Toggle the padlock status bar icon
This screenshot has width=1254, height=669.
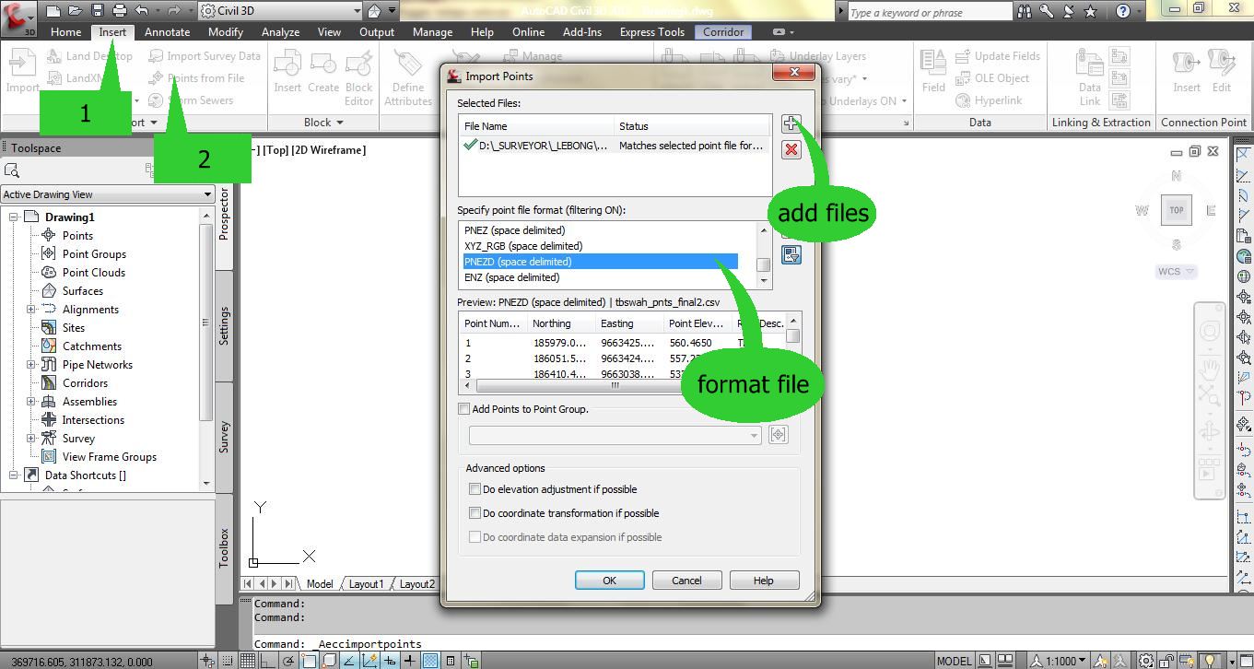pyautogui.click(x=1167, y=660)
